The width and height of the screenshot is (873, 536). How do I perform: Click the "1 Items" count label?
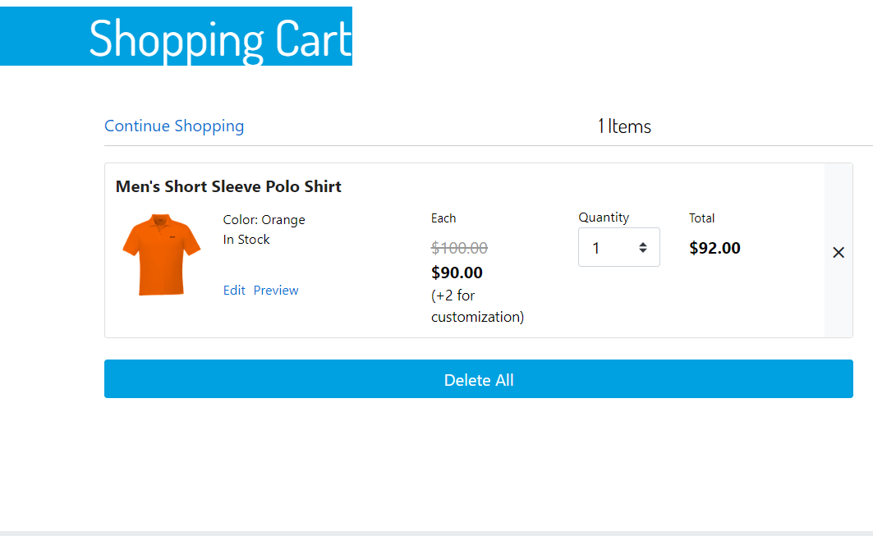(624, 126)
